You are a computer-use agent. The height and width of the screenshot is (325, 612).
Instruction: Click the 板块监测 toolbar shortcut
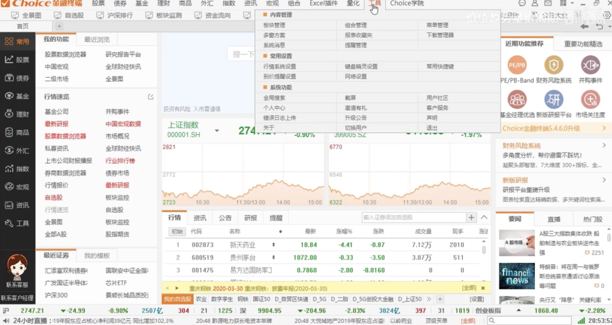click(164, 15)
